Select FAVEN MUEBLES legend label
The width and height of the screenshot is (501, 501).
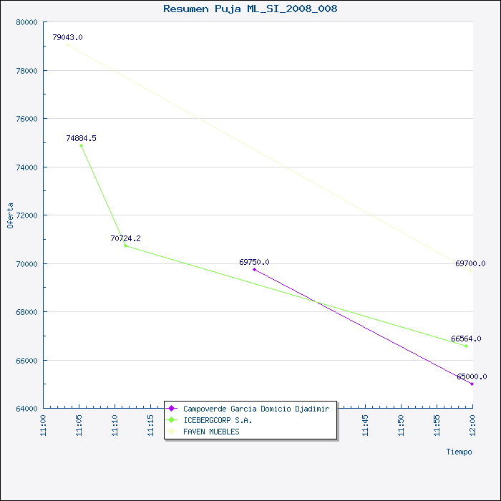coord(211,432)
